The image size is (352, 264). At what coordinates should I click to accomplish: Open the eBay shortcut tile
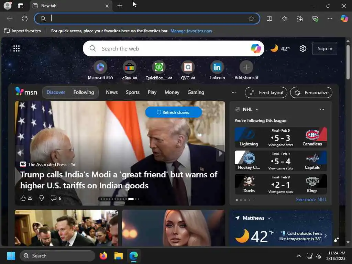click(x=130, y=70)
